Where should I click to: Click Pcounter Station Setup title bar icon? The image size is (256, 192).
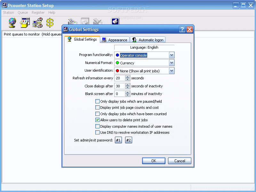pos(4,5)
